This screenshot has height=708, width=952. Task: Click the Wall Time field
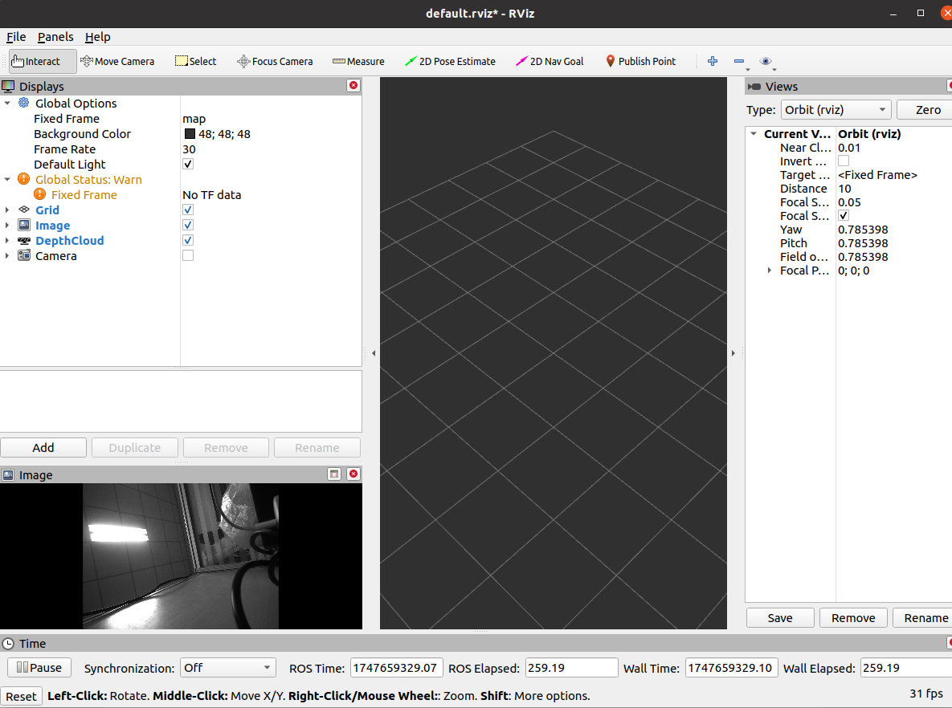click(732, 668)
